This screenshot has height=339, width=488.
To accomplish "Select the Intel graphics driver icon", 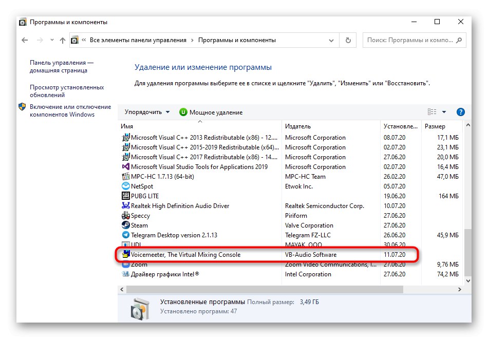I will pos(126,274).
